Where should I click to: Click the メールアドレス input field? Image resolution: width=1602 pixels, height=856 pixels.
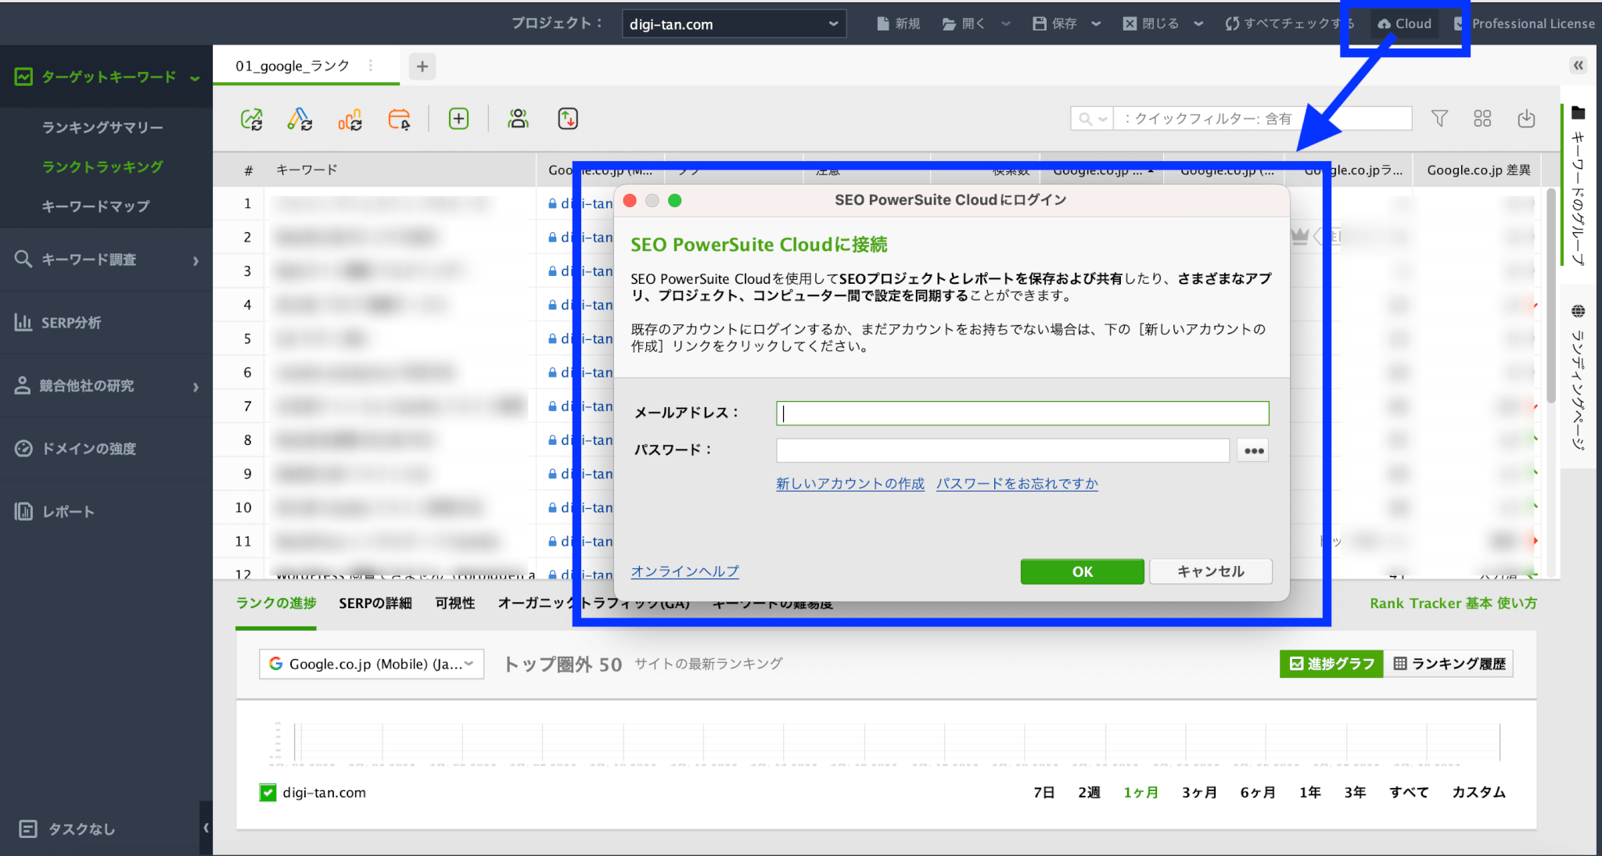click(1022, 414)
